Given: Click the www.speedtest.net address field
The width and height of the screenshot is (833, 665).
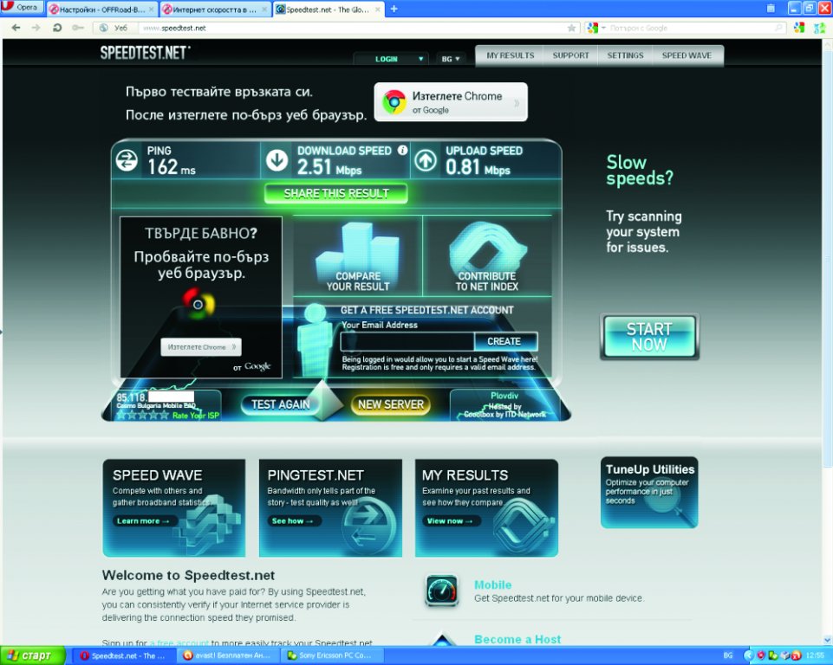Looking at the screenshot, I should pos(351,28).
